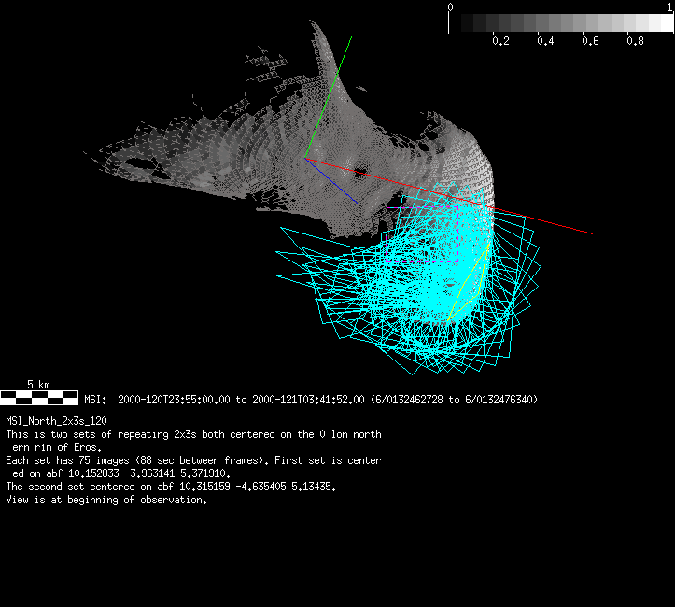675x607 pixels.
Task: Click the 5 km scale bar
Action: [x=38, y=398]
